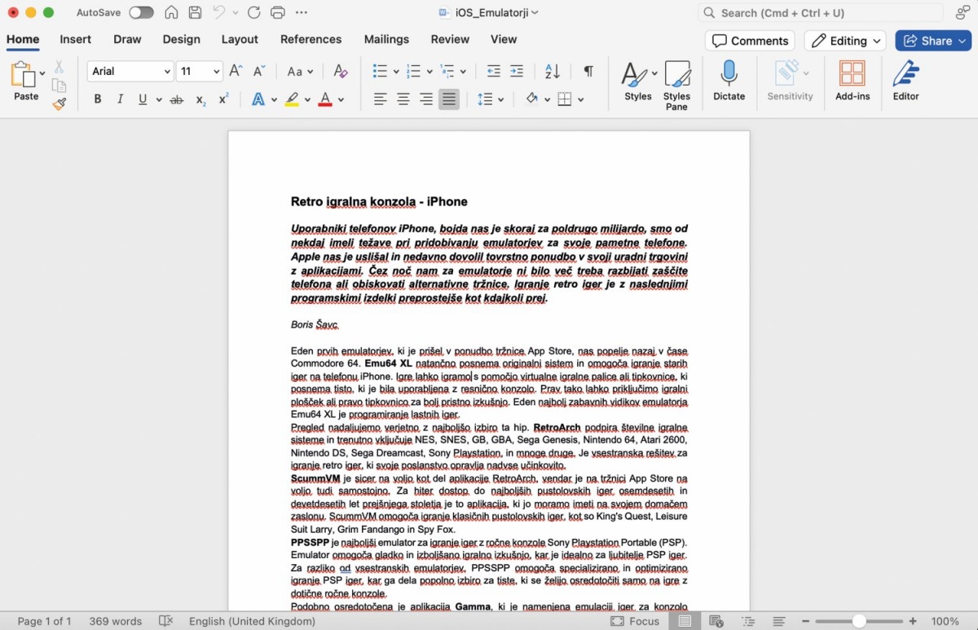
Task: Toggle justified text alignment
Action: coord(448,99)
